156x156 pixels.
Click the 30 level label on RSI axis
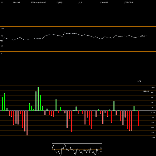coord(2,46)
